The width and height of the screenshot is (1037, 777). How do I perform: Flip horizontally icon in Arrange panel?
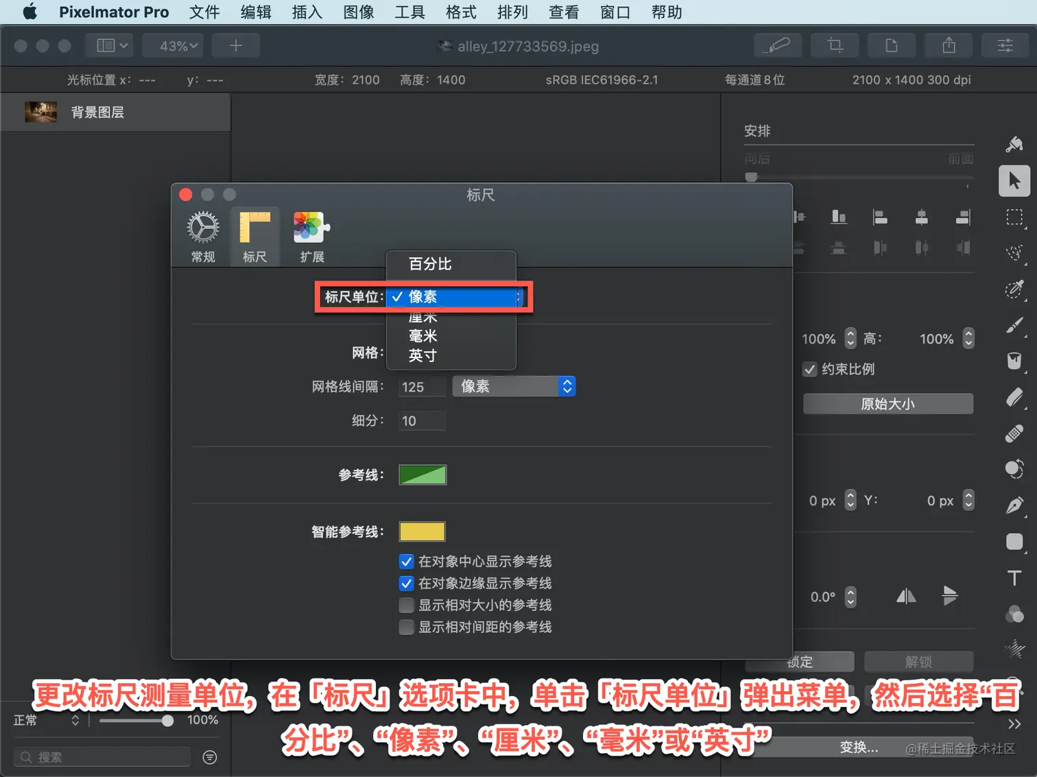pos(906,597)
